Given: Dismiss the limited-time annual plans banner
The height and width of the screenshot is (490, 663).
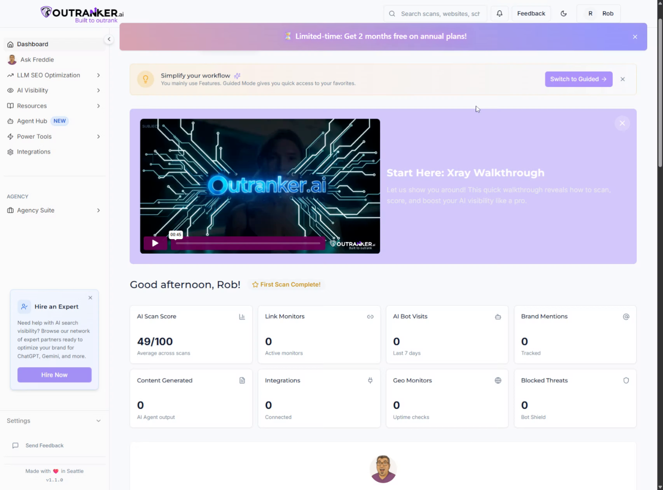Looking at the screenshot, I should coord(635,37).
